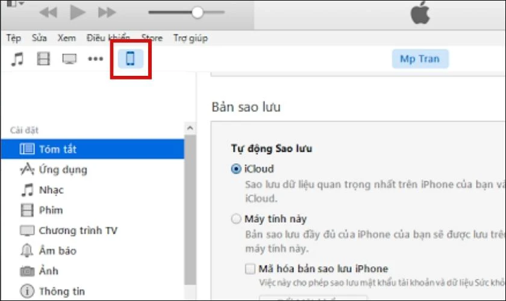Open the More (three dots) library options
The height and width of the screenshot is (301, 506).
[96, 59]
